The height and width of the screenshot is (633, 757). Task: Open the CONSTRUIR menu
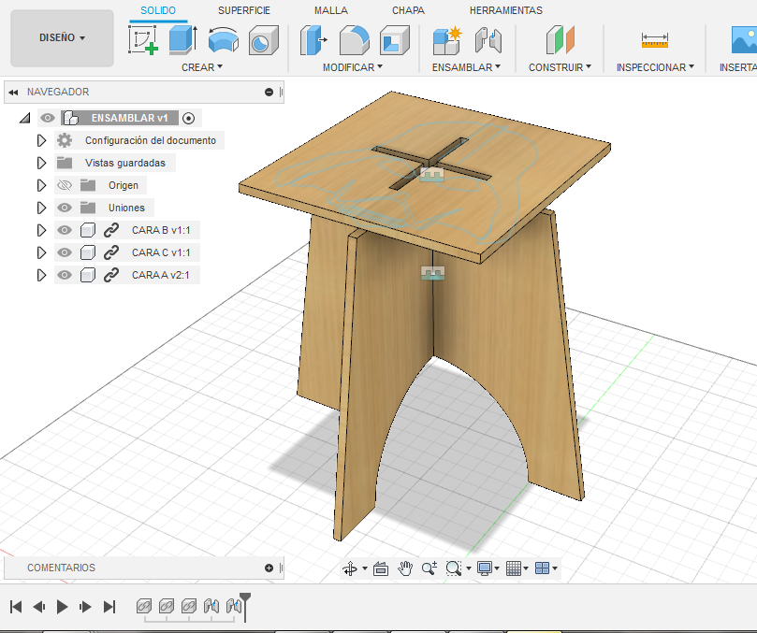pos(560,67)
